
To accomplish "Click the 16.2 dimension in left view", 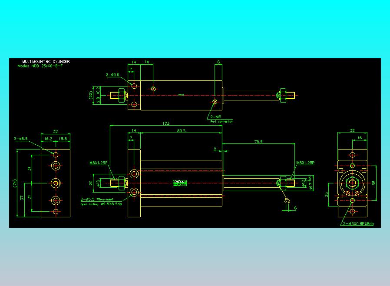I will click(48, 139).
